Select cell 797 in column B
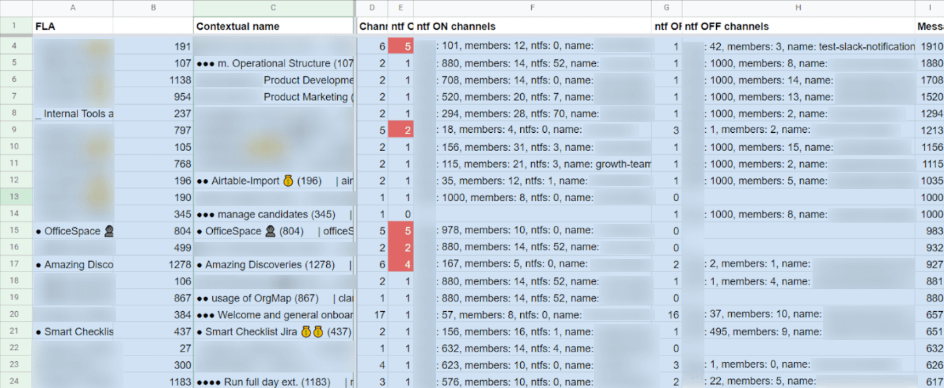This screenshot has width=944, height=388. (153, 130)
